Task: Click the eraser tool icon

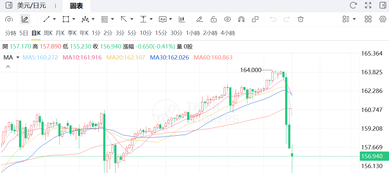Action: pyautogui.click(x=199, y=19)
